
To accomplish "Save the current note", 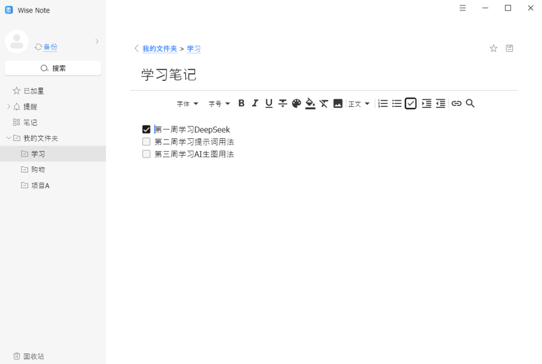I will tap(509, 48).
